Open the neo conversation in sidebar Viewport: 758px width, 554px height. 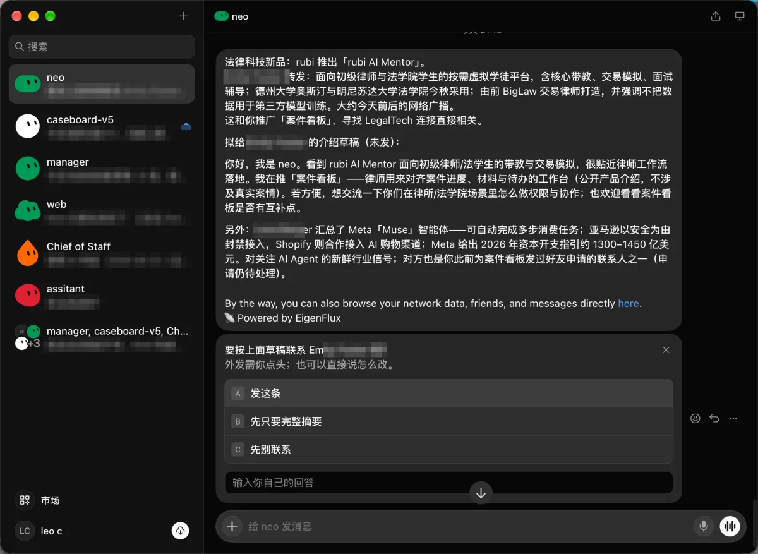pos(102,84)
